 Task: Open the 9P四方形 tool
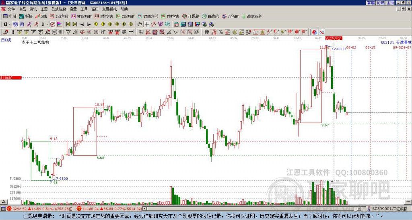[81, 16]
